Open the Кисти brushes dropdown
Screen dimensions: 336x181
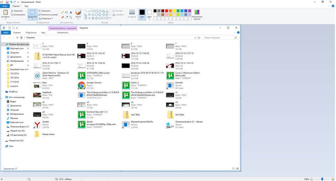(x=78, y=17)
